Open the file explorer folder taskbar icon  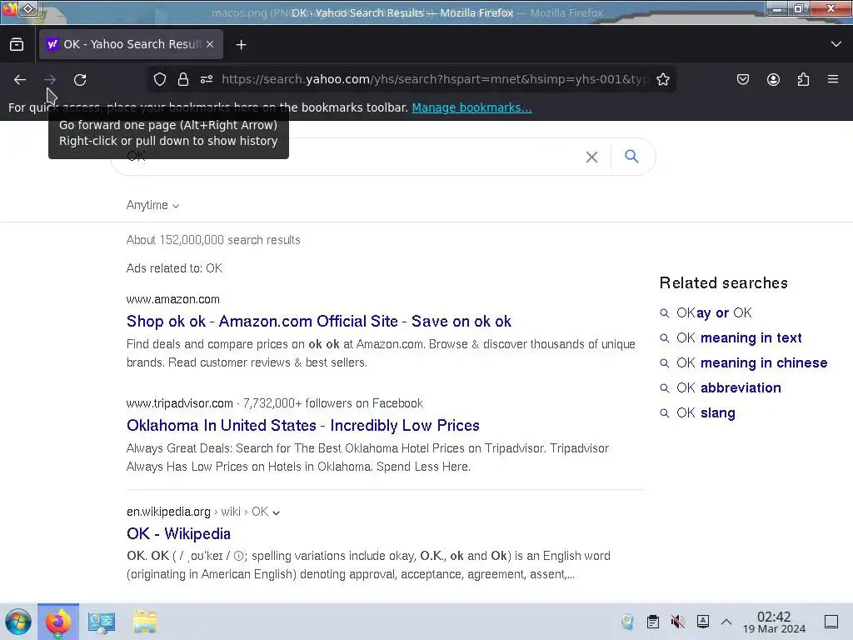[x=145, y=622]
